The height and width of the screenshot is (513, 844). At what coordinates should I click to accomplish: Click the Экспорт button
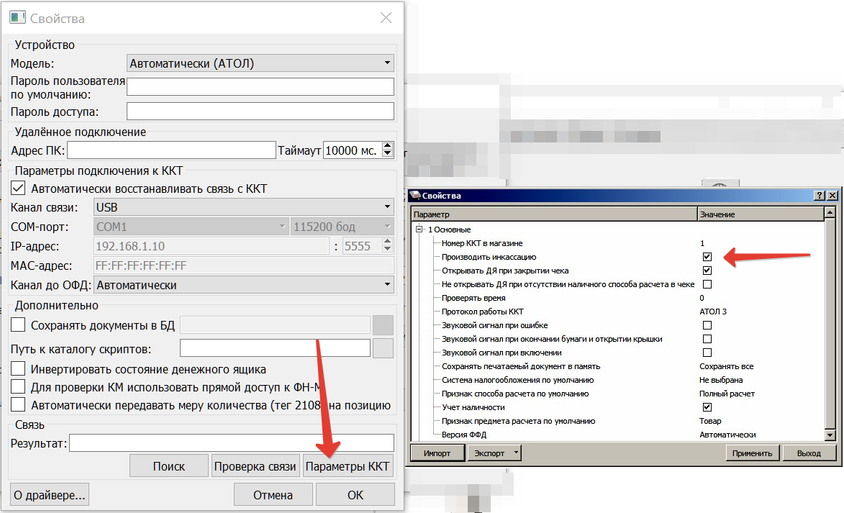(489, 453)
